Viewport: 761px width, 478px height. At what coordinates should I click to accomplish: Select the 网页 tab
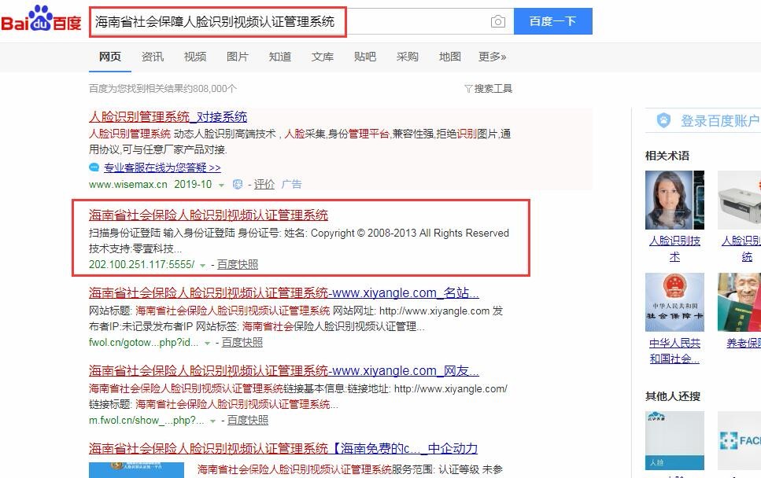point(109,57)
